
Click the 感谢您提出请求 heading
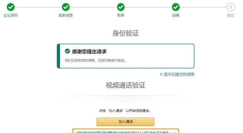tap(89, 52)
